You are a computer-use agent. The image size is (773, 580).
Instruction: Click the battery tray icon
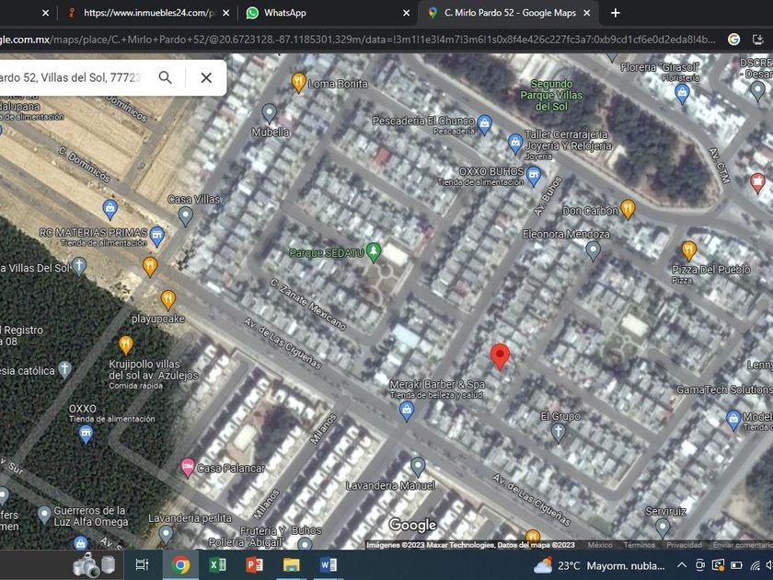[736, 565]
